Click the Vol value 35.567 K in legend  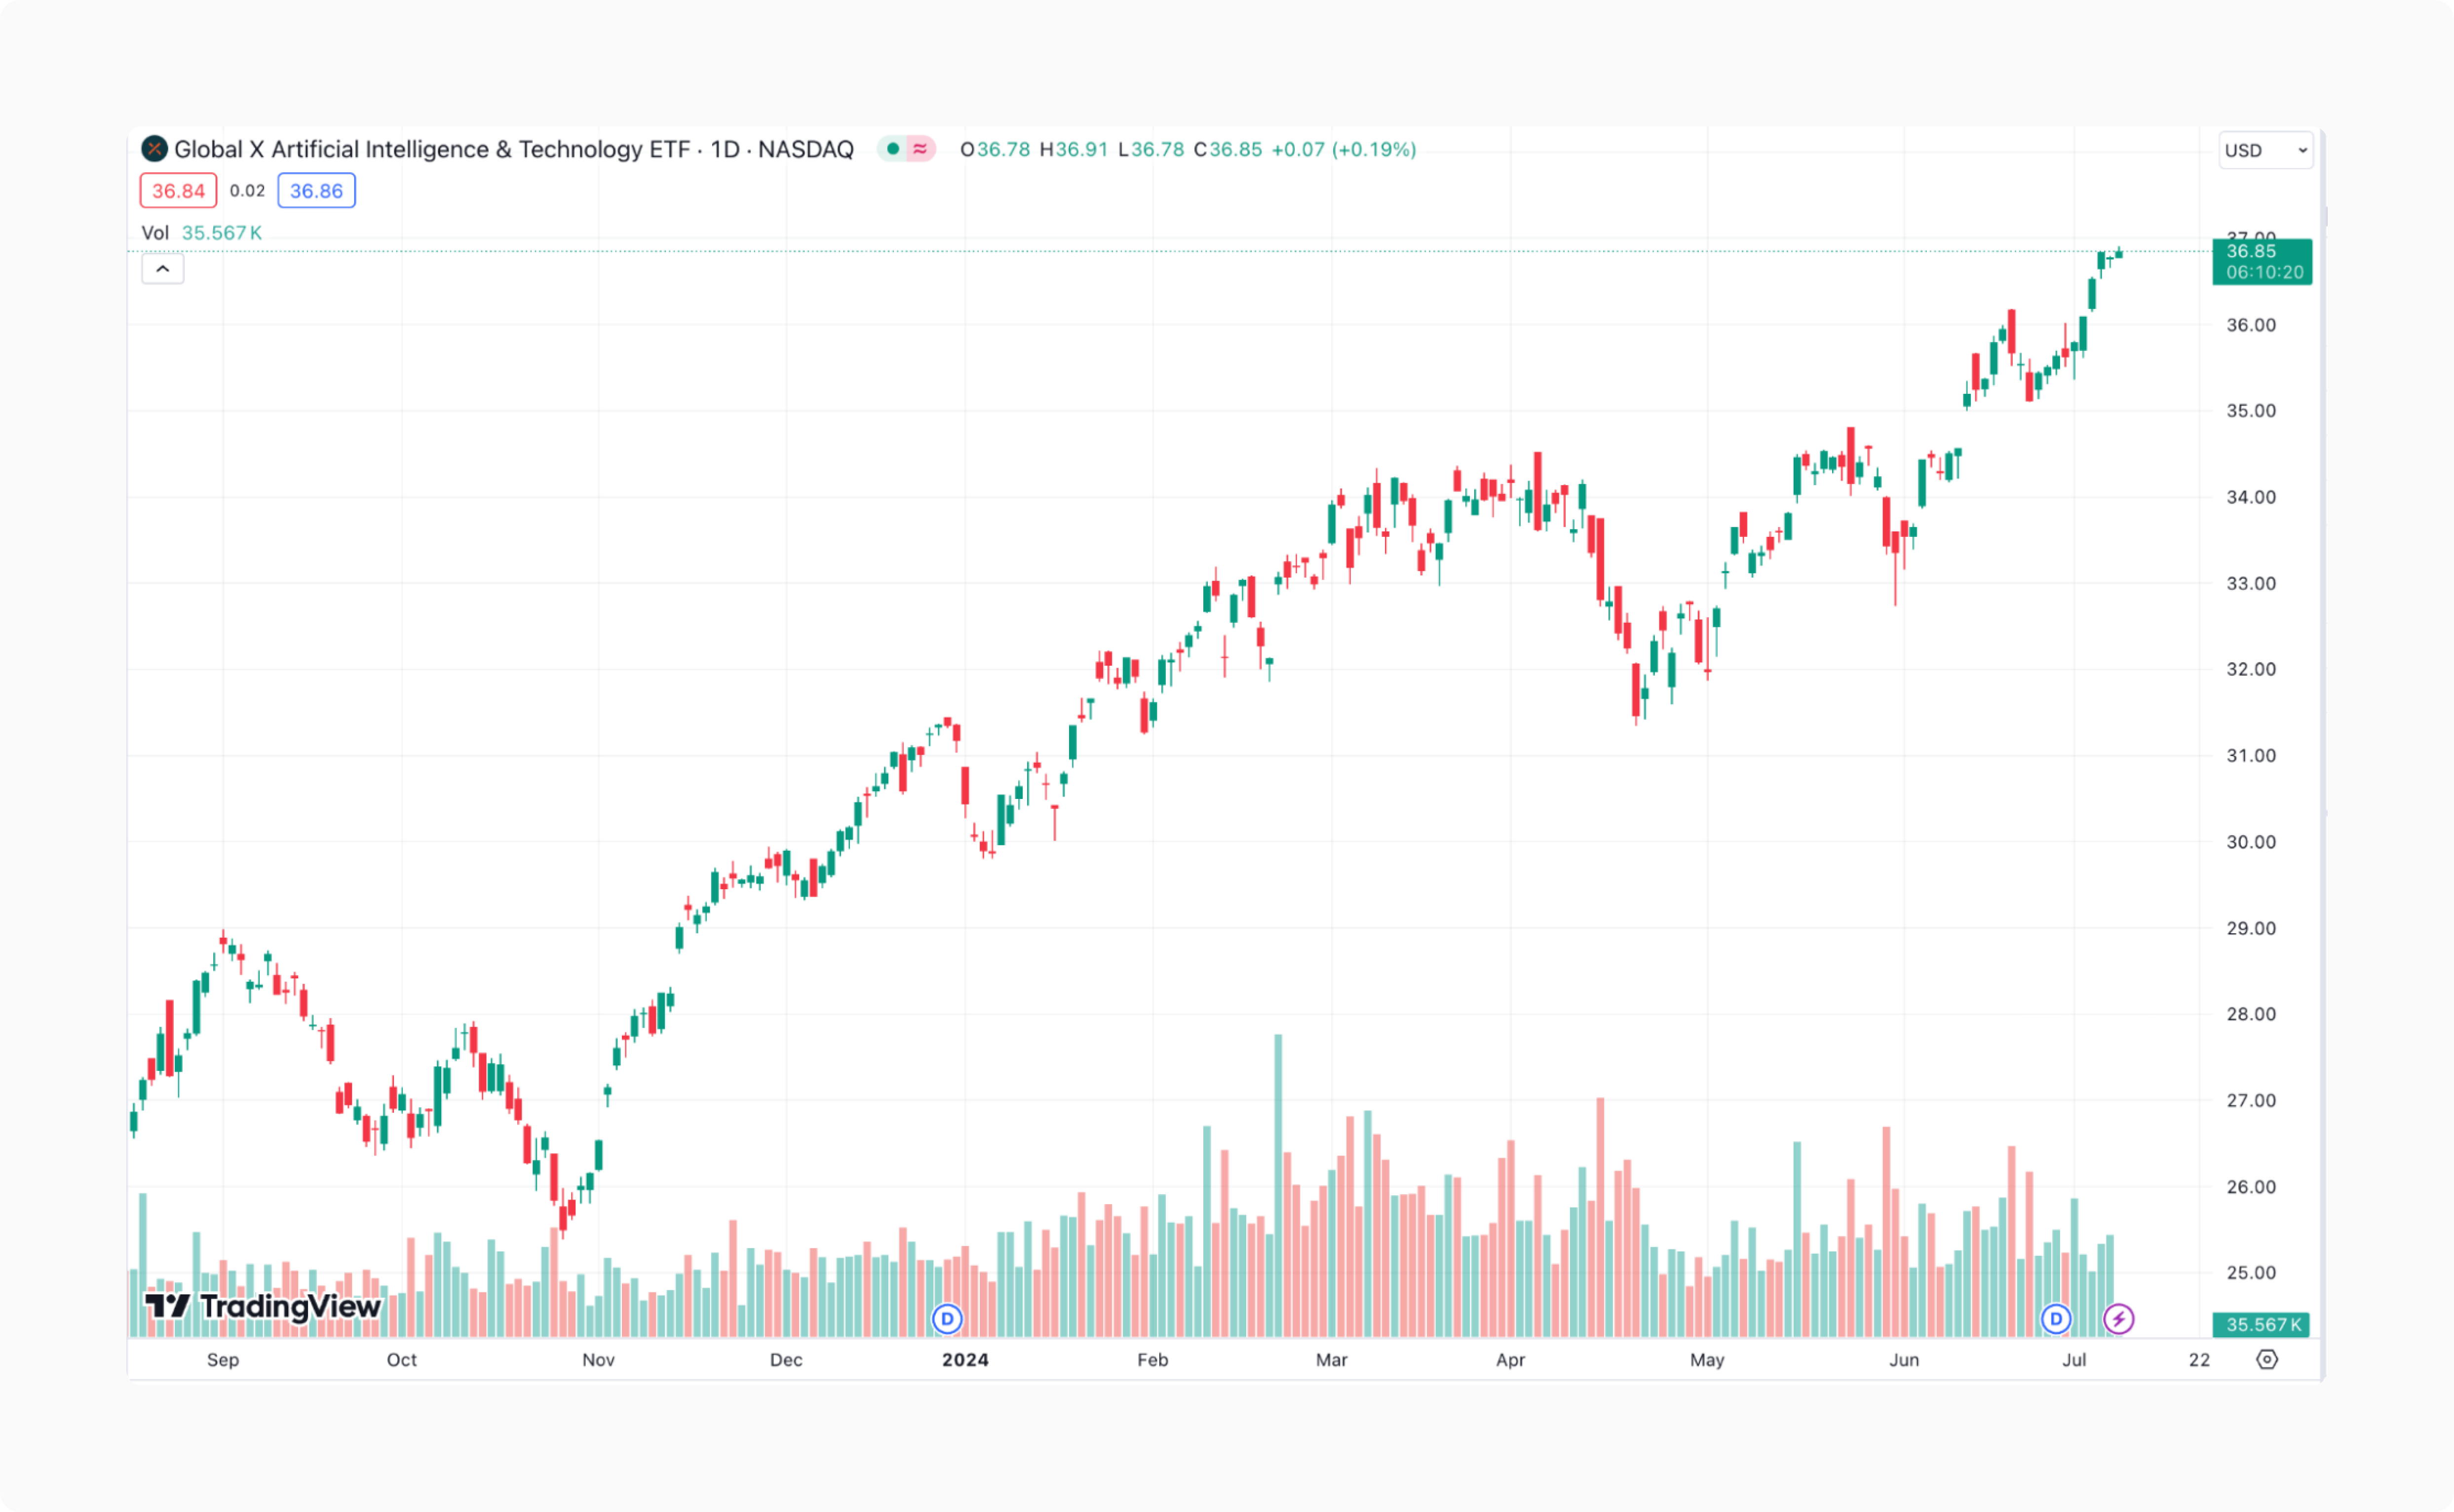[x=222, y=233]
